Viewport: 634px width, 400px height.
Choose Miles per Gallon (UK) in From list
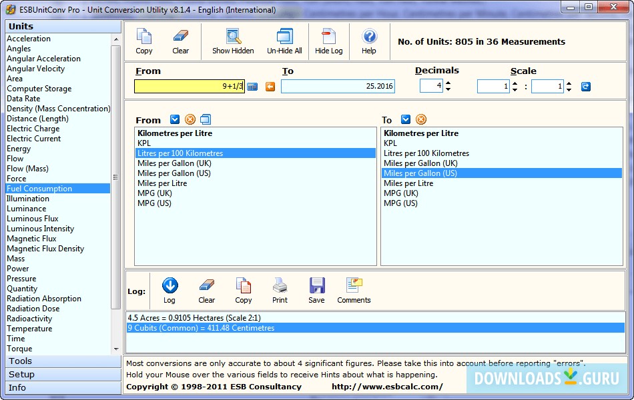pos(174,163)
